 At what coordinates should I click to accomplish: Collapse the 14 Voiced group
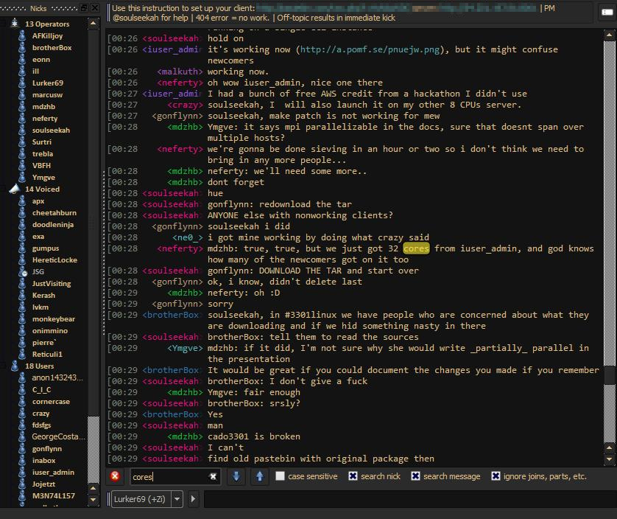pos(15,189)
